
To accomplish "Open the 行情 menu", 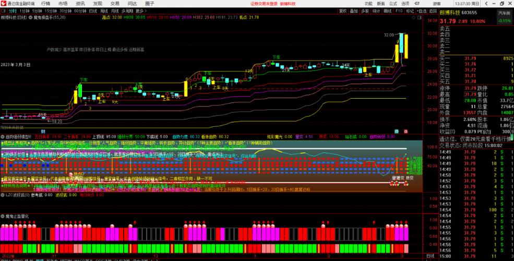I will coord(46,3).
